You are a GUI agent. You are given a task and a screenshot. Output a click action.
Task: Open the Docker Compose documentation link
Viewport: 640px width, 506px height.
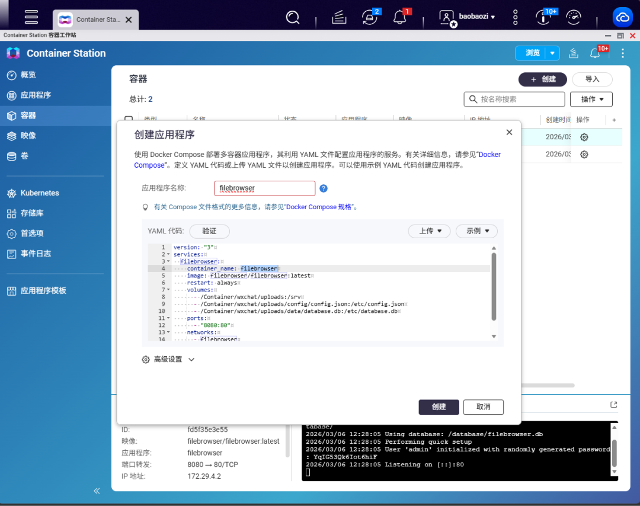(489, 155)
